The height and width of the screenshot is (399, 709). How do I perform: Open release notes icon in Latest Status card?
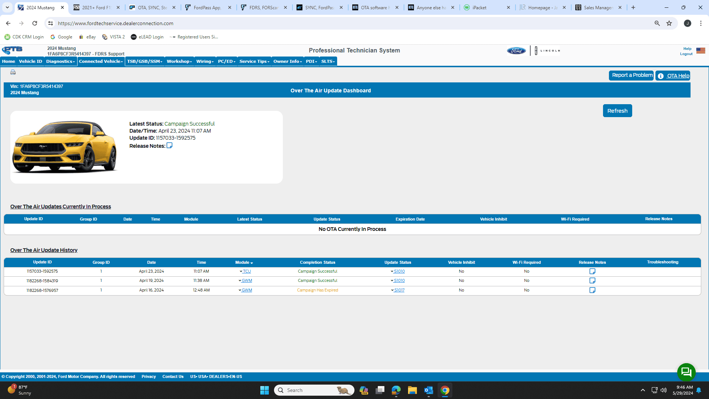coord(169,146)
